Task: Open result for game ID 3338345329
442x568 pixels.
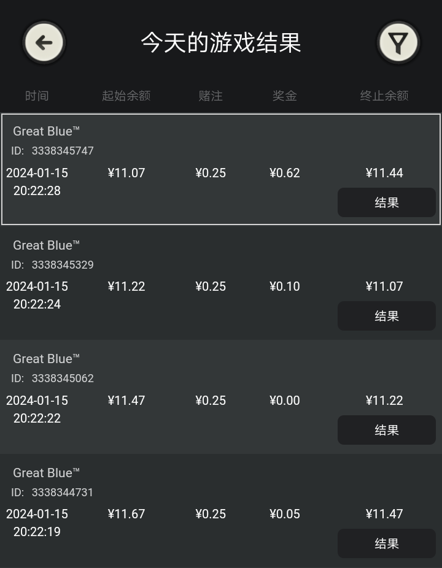Action: (387, 316)
